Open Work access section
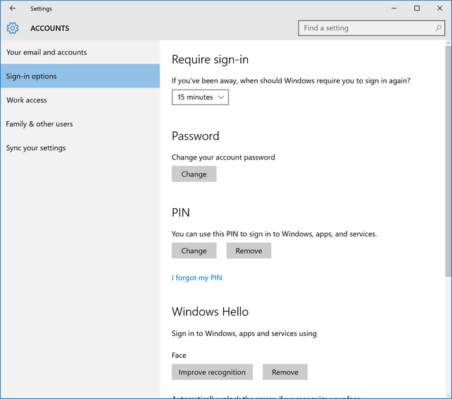Screen dimensions: 452x399 pyautogui.click(x=80, y=100)
